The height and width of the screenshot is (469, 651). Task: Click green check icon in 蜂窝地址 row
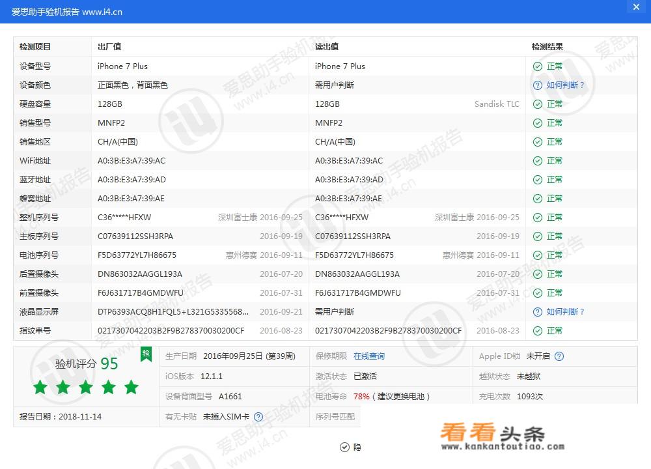[538, 199]
